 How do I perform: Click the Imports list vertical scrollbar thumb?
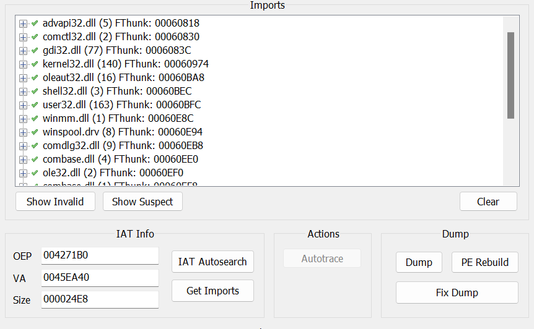coord(510,75)
